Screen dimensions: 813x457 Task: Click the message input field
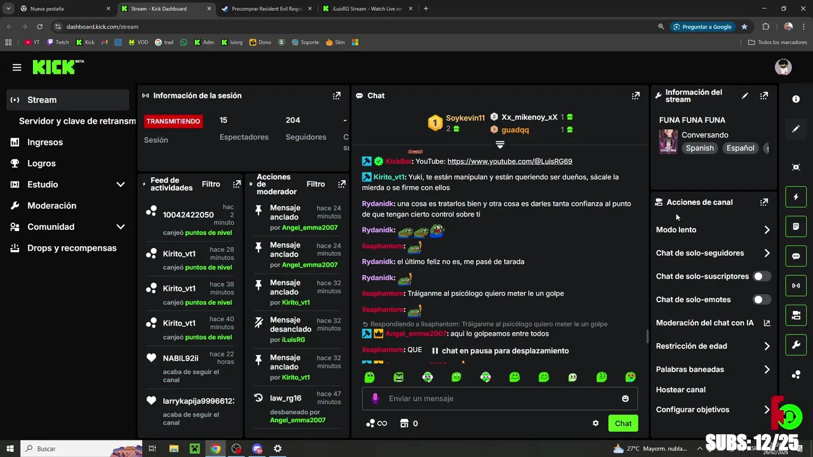(x=500, y=399)
